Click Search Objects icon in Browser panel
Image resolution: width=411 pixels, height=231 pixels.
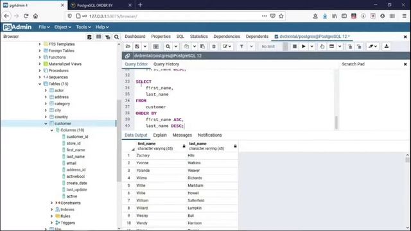(117, 37)
